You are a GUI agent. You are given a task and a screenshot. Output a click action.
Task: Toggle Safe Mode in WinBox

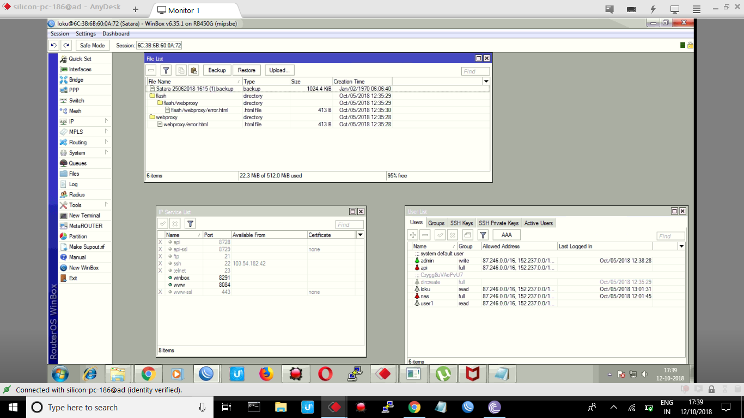tap(92, 46)
